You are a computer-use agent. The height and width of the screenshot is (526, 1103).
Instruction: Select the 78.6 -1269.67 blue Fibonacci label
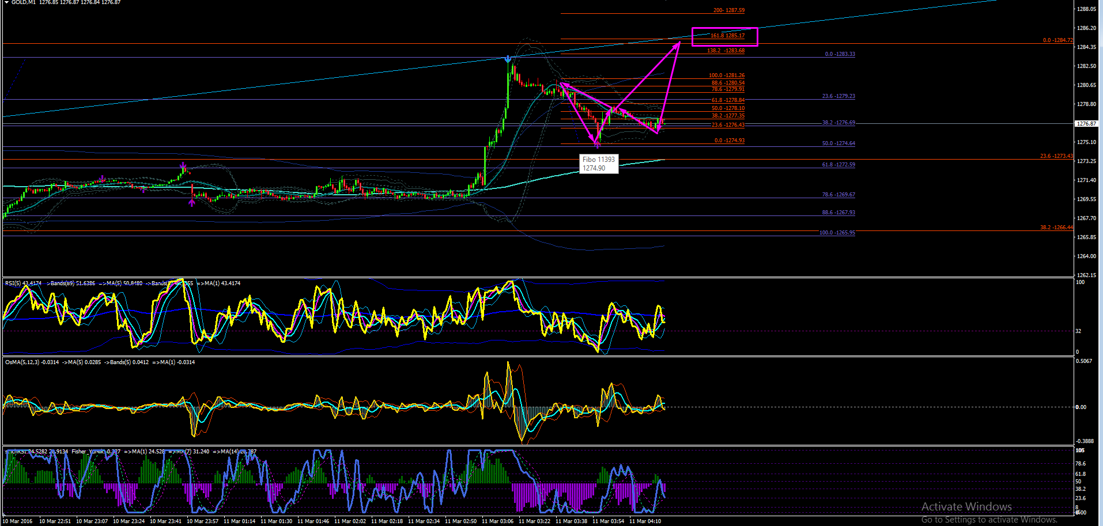838,195
